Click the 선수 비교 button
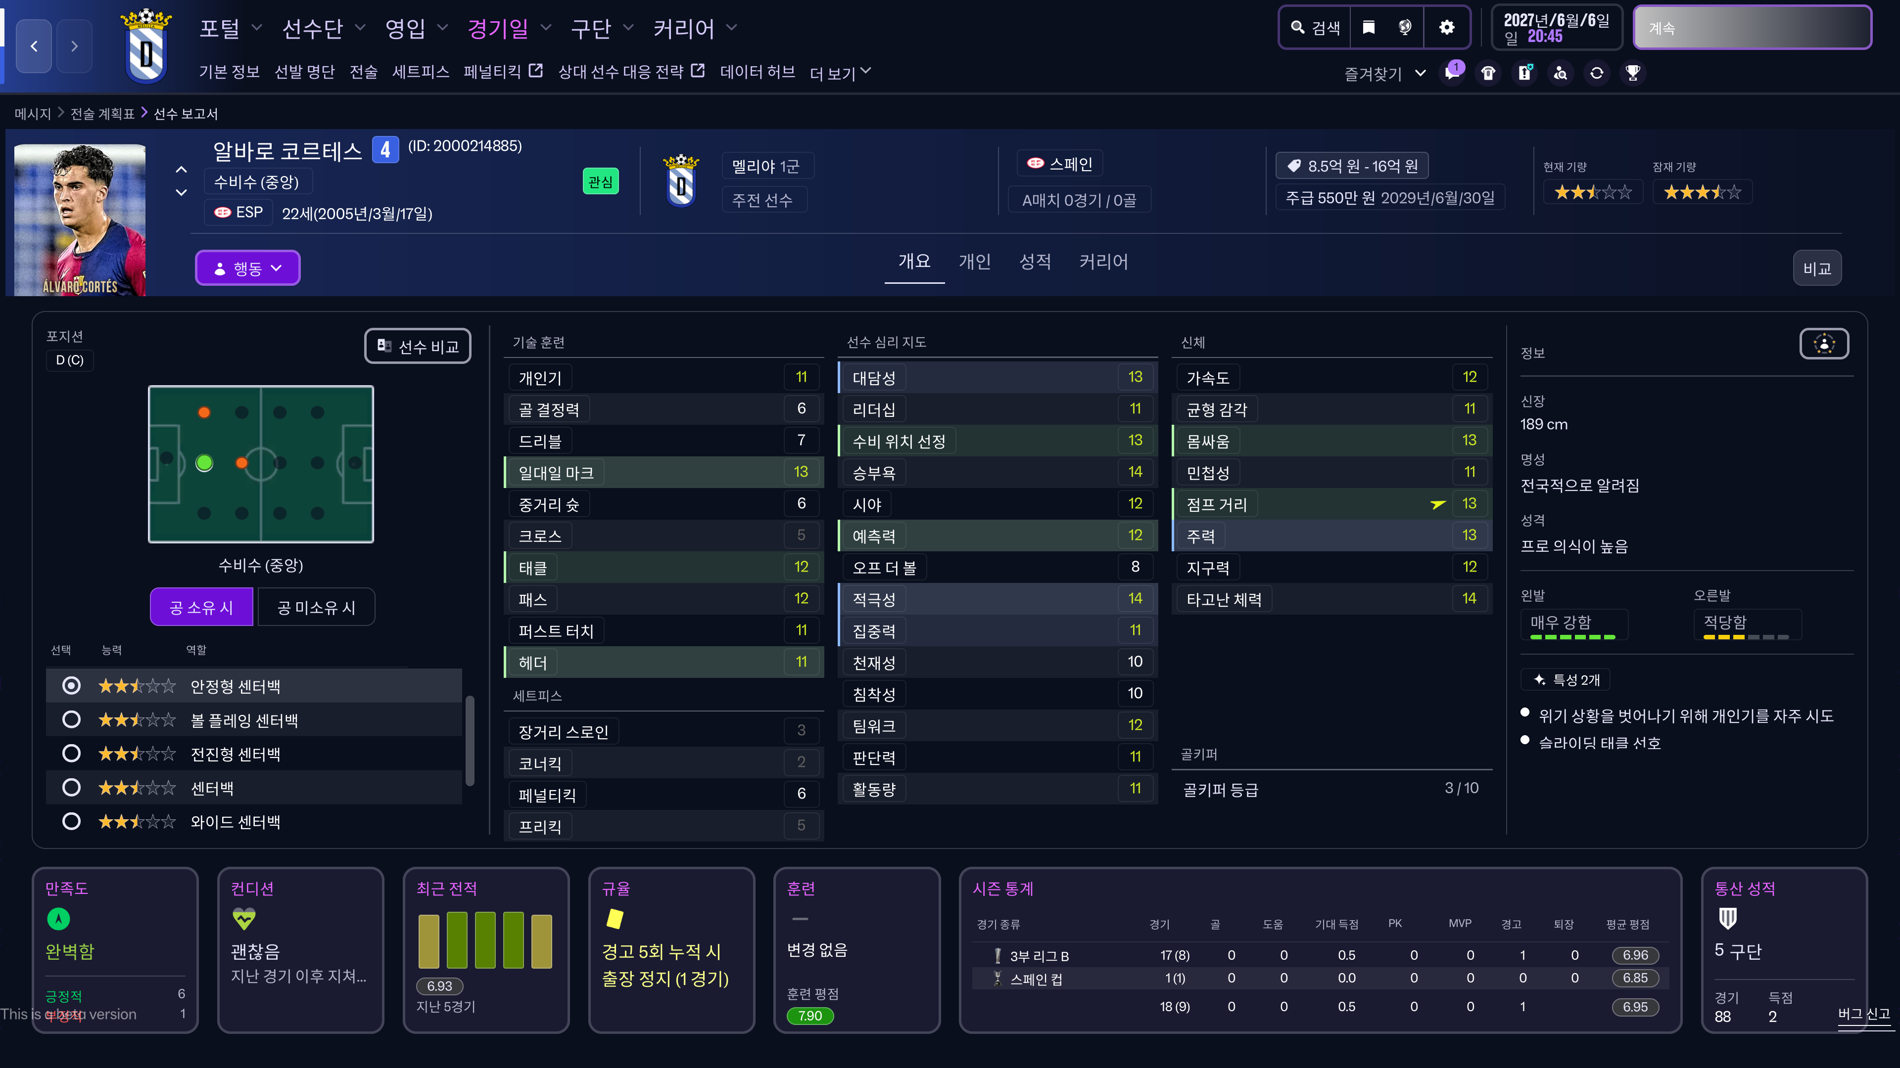This screenshot has height=1068, width=1900. [418, 347]
